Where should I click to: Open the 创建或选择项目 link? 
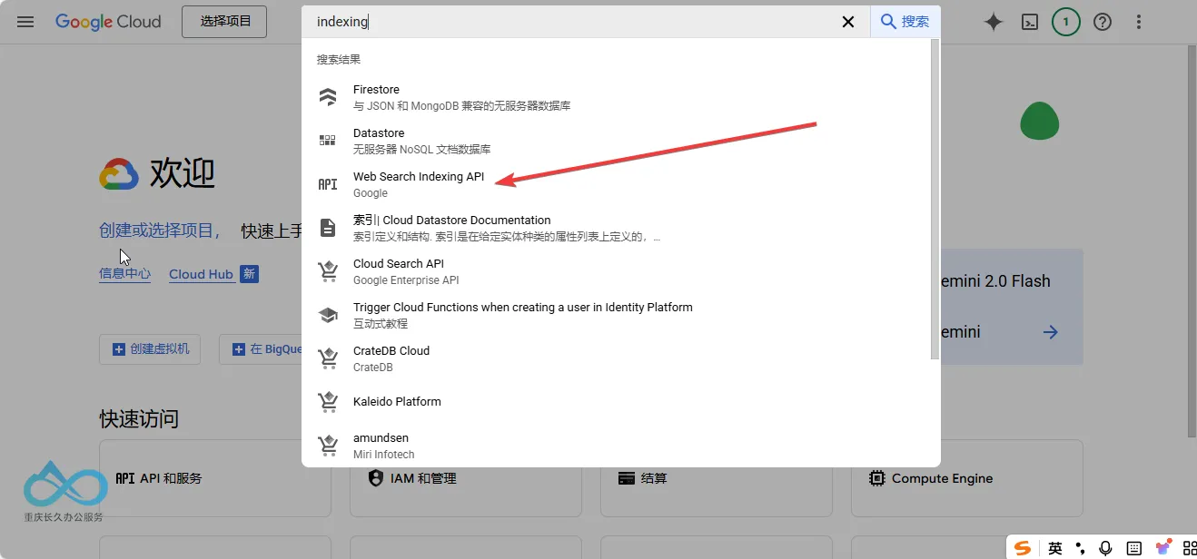[x=159, y=230]
